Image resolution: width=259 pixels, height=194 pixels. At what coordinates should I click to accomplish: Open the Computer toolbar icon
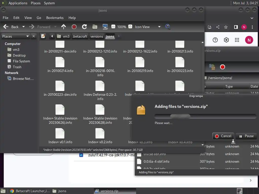(x=105, y=27)
